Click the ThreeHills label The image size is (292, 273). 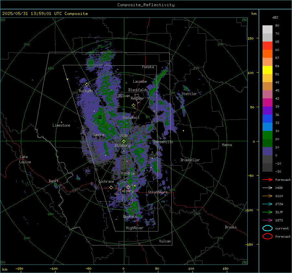click(x=163, y=142)
